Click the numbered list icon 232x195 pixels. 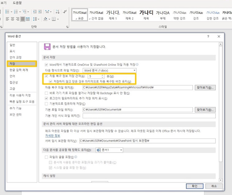pos(16,12)
